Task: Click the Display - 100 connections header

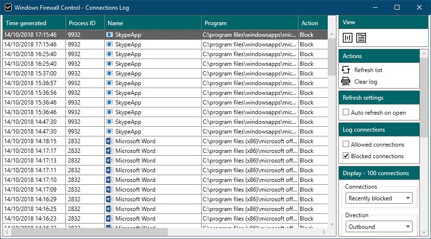Action: [x=379, y=173]
